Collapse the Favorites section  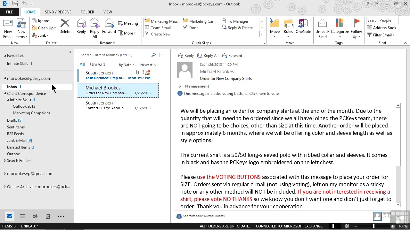5,56
